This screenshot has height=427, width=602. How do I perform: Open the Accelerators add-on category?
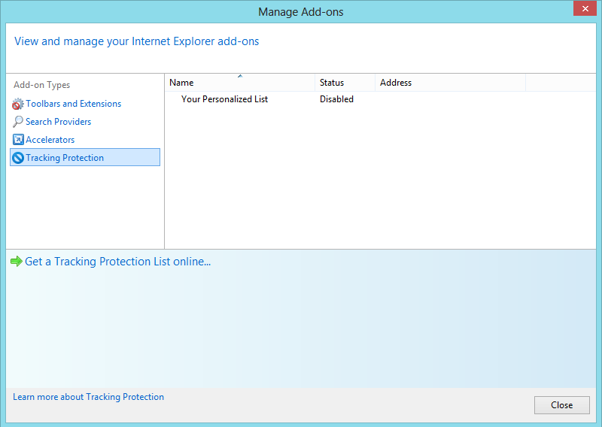click(50, 140)
